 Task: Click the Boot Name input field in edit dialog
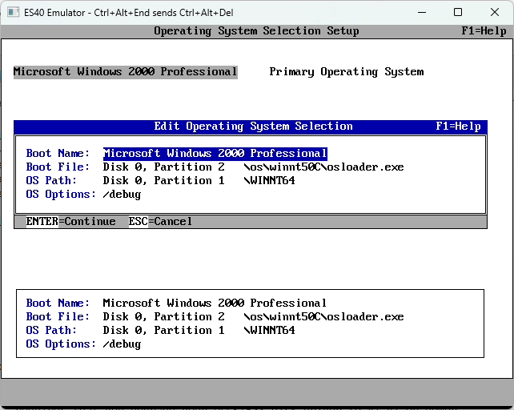pos(215,154)
